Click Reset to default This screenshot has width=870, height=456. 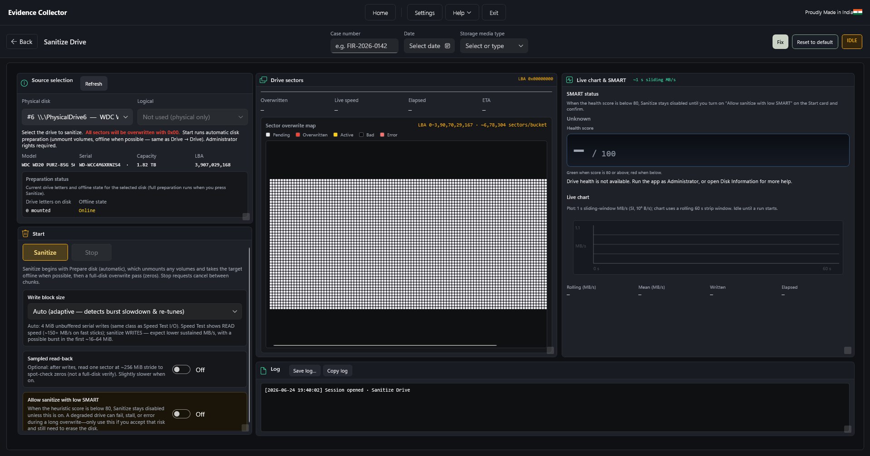[x=815, y=42]
